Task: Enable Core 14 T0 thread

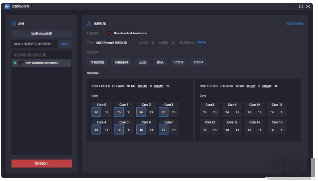Action: coord(250,130)
